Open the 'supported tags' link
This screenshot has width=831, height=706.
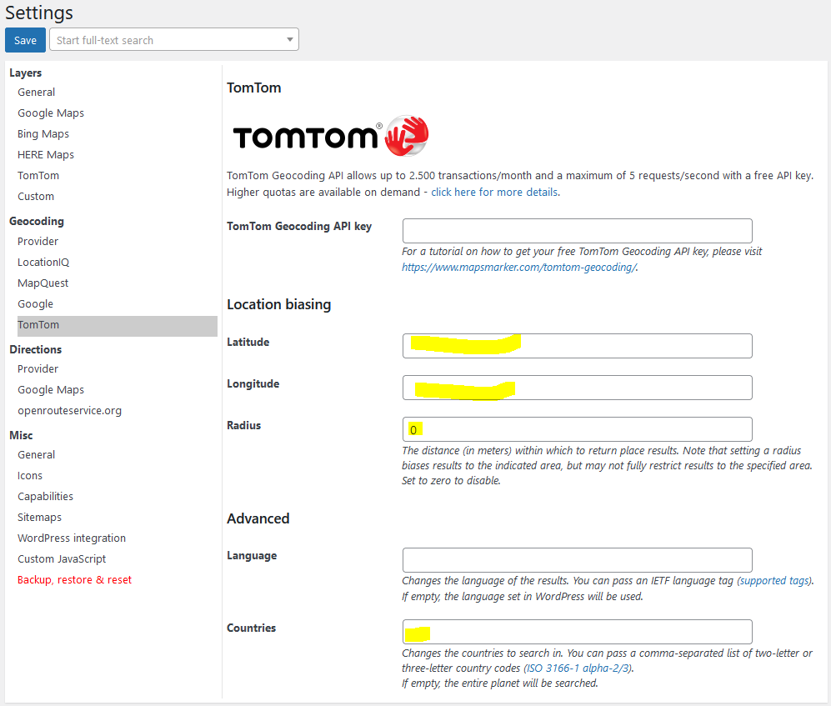[x=774, y=581]
